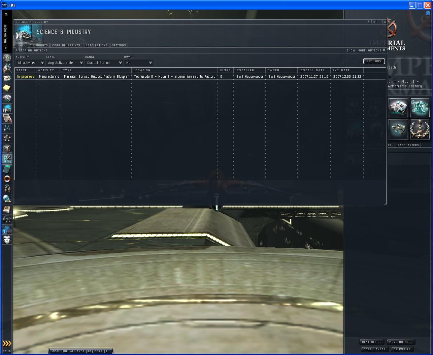Click the sidebar icon below the yellow notepad
Viewport: 433px width, 355px height.
click(x=7, y=98)
